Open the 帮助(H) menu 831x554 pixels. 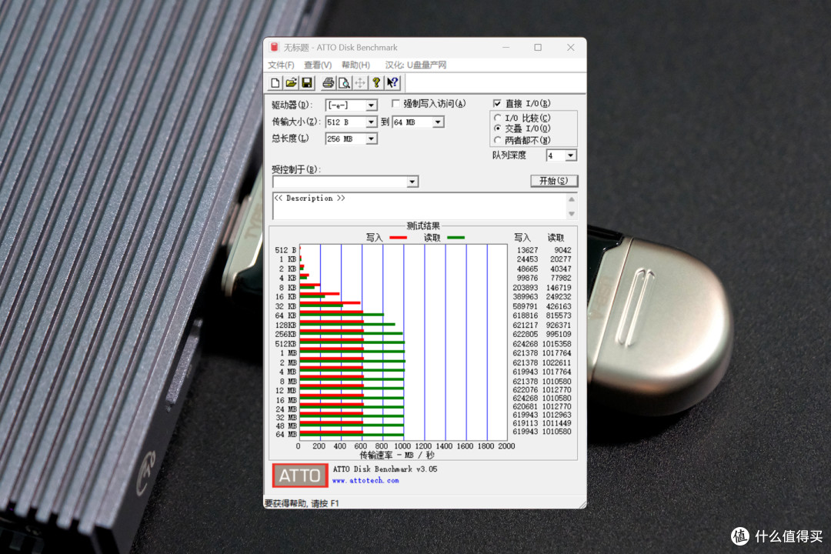point(355,65)
